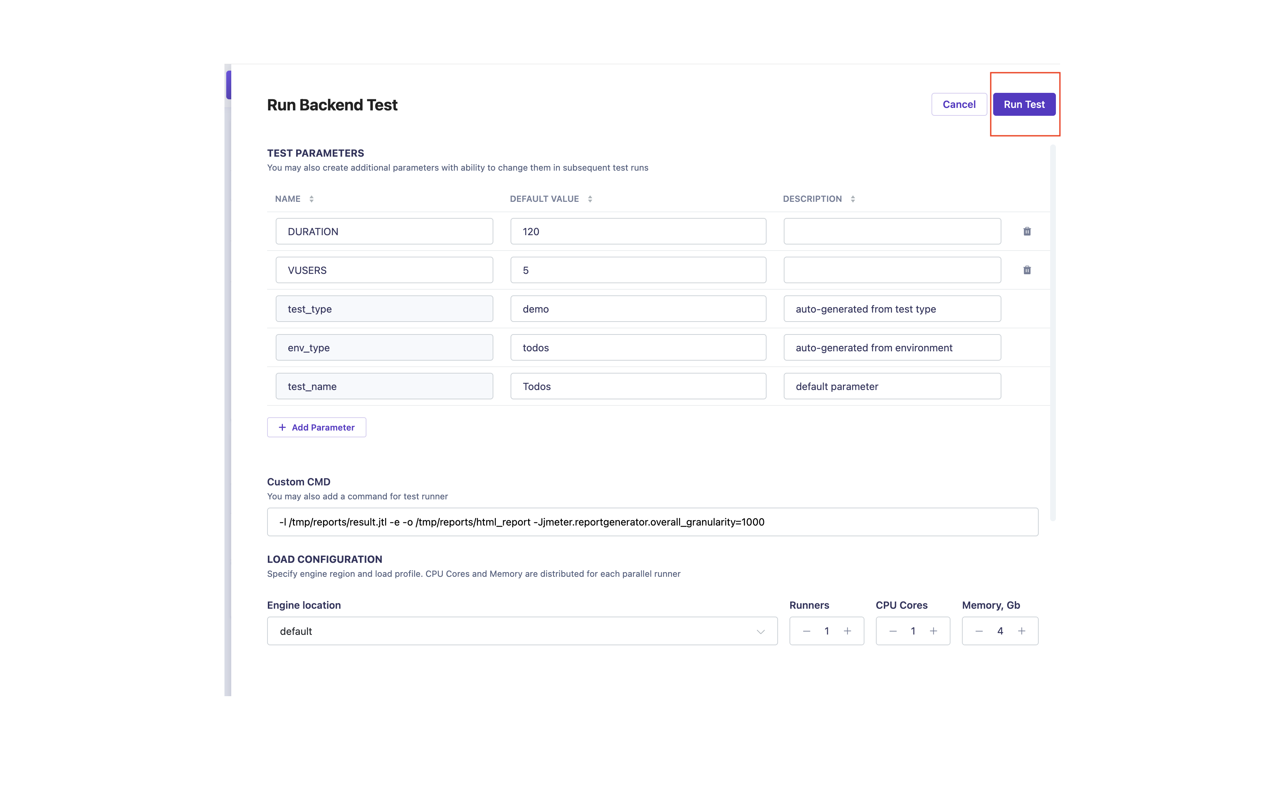Sort parameters by DESCRIPTION column
Screen dimensions: 1285x803
coord(853,199)
